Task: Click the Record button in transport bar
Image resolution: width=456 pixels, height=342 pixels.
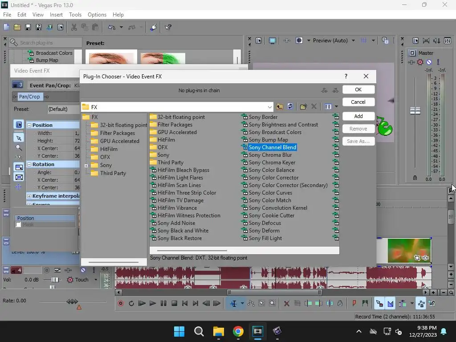Action: point(121,304)
